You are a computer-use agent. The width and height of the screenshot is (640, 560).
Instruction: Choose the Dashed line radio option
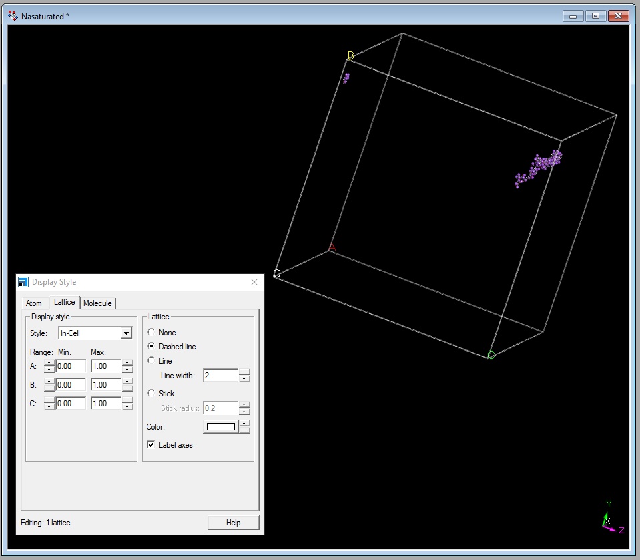click(x=151, y=346)
